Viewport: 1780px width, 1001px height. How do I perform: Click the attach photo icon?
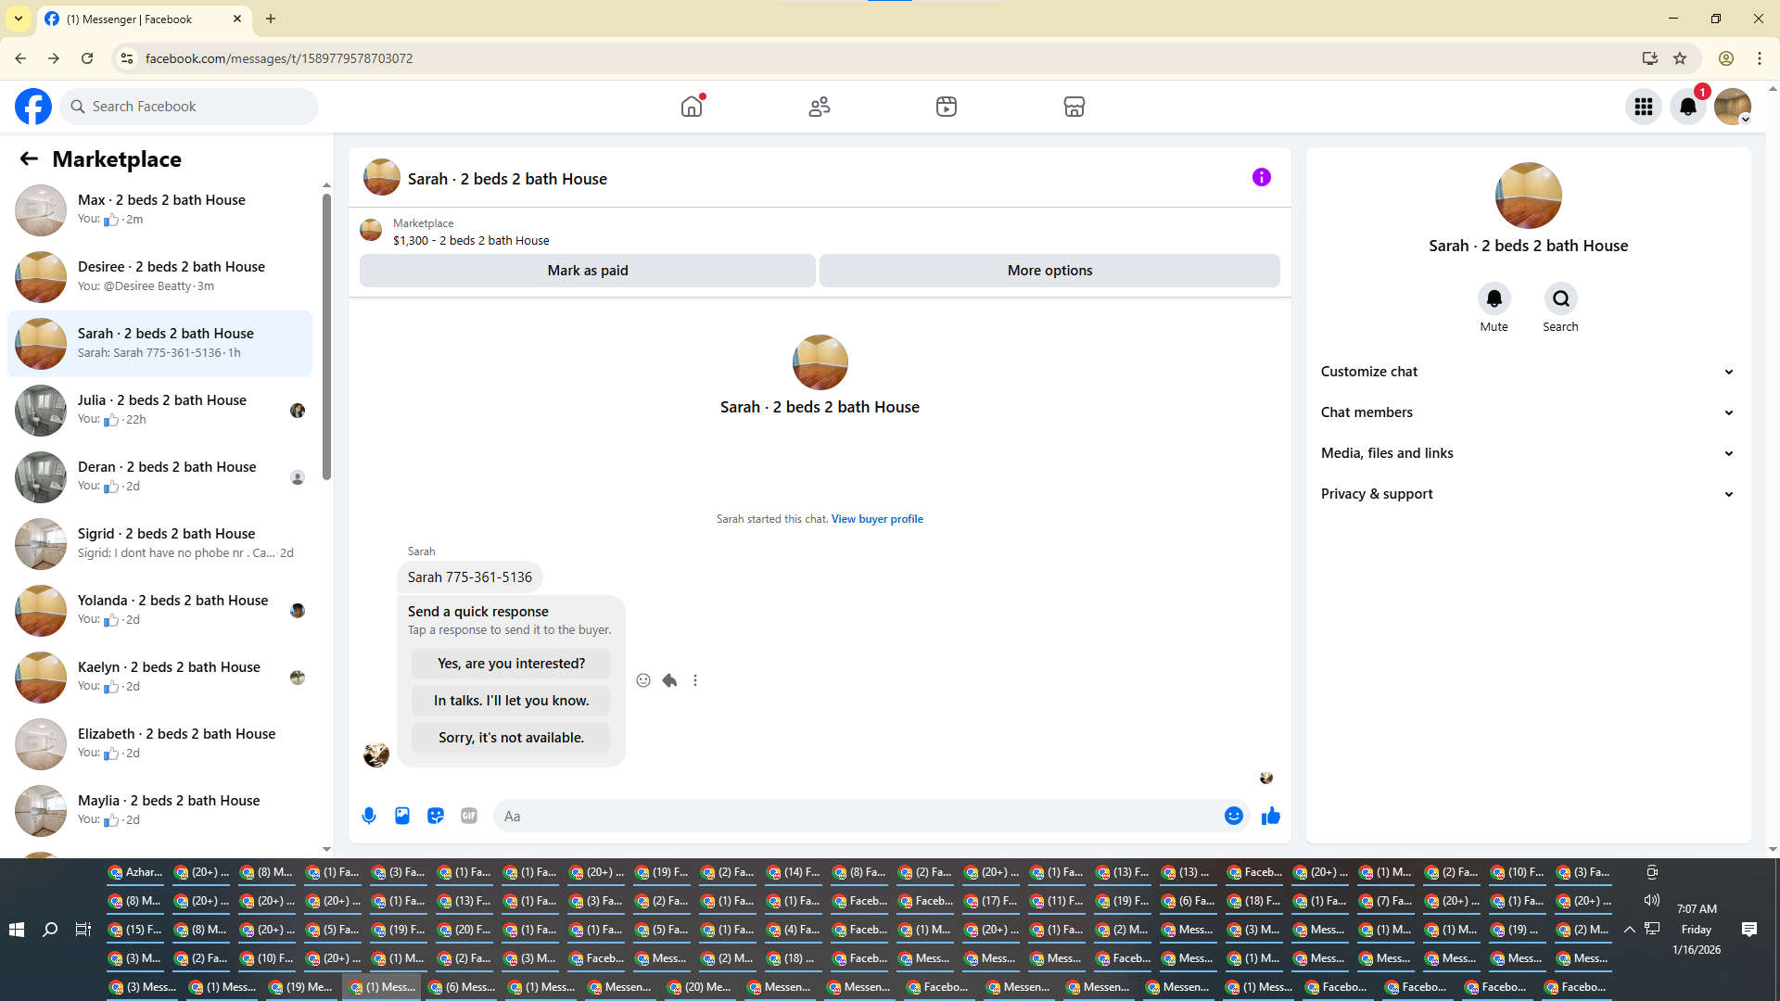(402, 816)
